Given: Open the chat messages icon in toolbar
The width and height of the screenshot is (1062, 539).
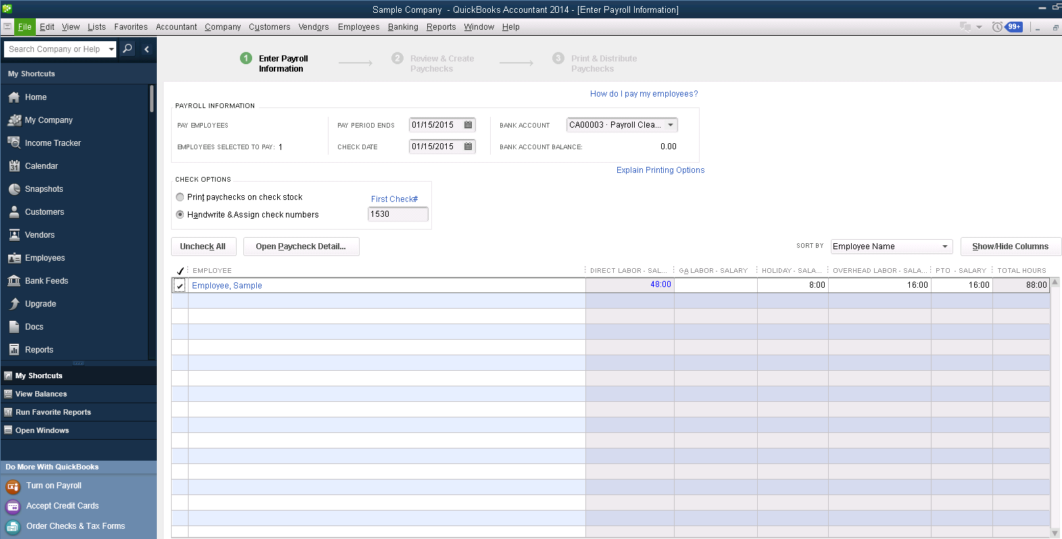Looking at the screenshot, I should coord(965,27).
